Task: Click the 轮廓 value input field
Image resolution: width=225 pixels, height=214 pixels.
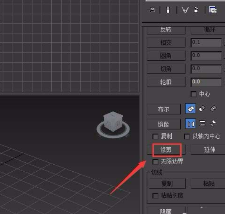Action: (206, 82)
